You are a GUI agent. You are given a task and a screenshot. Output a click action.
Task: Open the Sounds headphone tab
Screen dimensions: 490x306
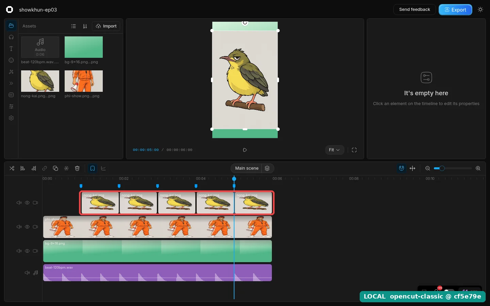coord(11,37)
